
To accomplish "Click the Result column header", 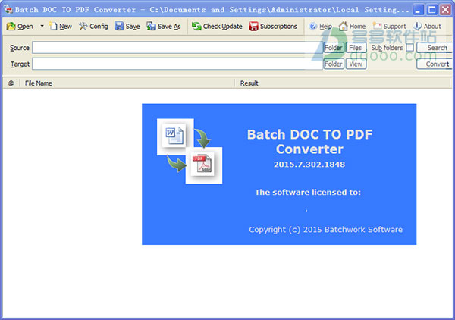I will tap(342, 83).
